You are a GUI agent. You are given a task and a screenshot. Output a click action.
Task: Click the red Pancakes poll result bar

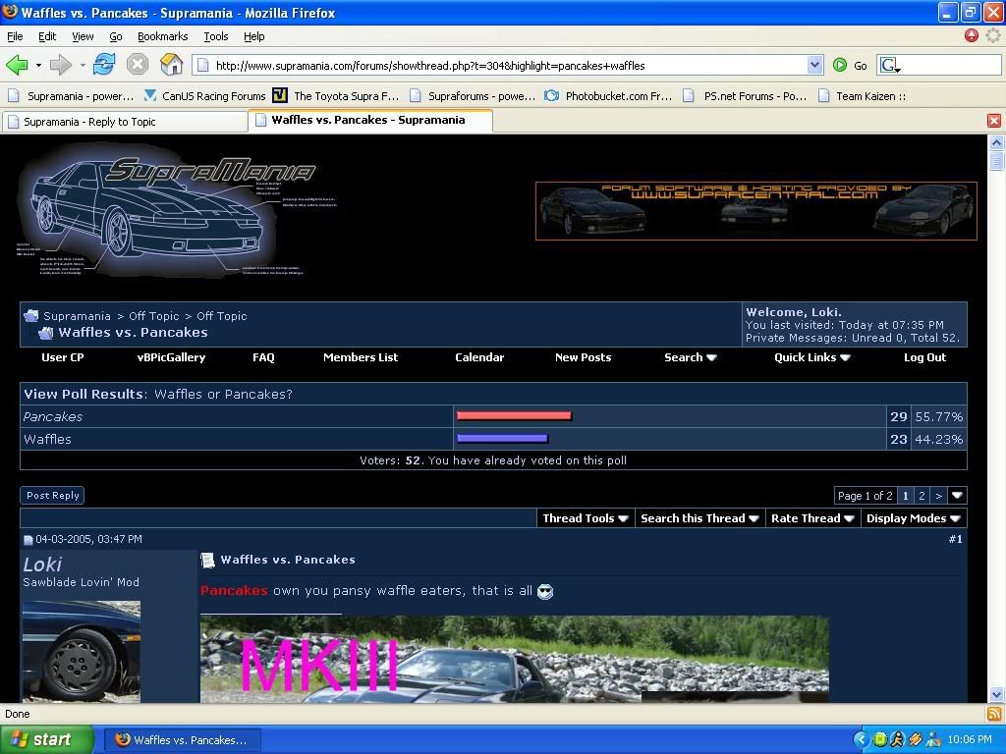click(x=514, y=416)
